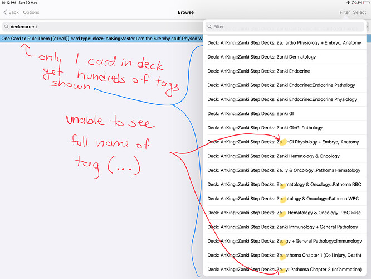This screenshot has width=371, height=279.
Task: Choose Endocrine Pathology deck filter
Action: (x=285, y=85)
